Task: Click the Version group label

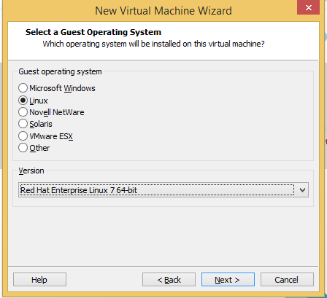Action: point(31,170)
